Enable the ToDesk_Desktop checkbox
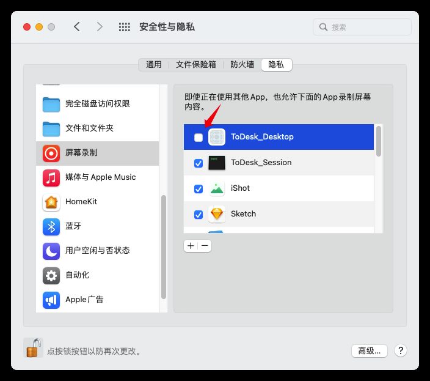Viewport: 430px width, 381px height. click(x=199, y=137)
